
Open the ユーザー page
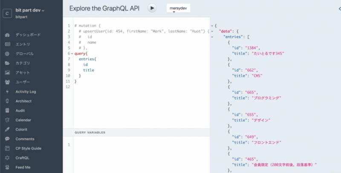click(23, 82)
